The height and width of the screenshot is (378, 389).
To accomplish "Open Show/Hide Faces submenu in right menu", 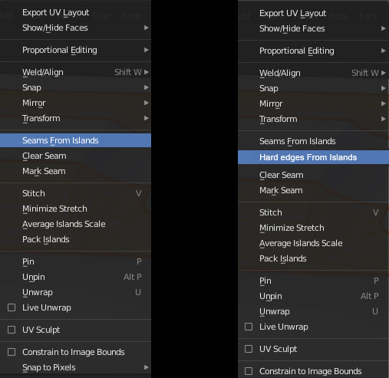I will click(313, 28).
